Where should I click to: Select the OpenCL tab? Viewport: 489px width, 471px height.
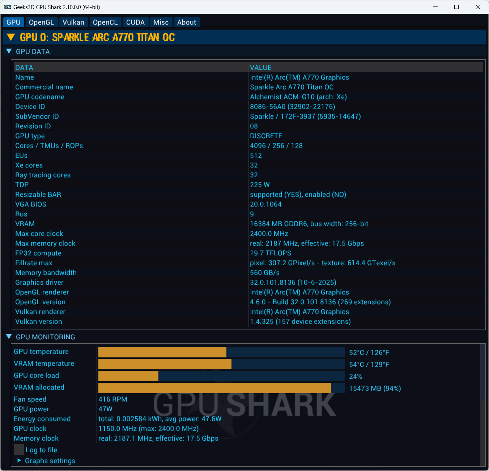[105, 22]
